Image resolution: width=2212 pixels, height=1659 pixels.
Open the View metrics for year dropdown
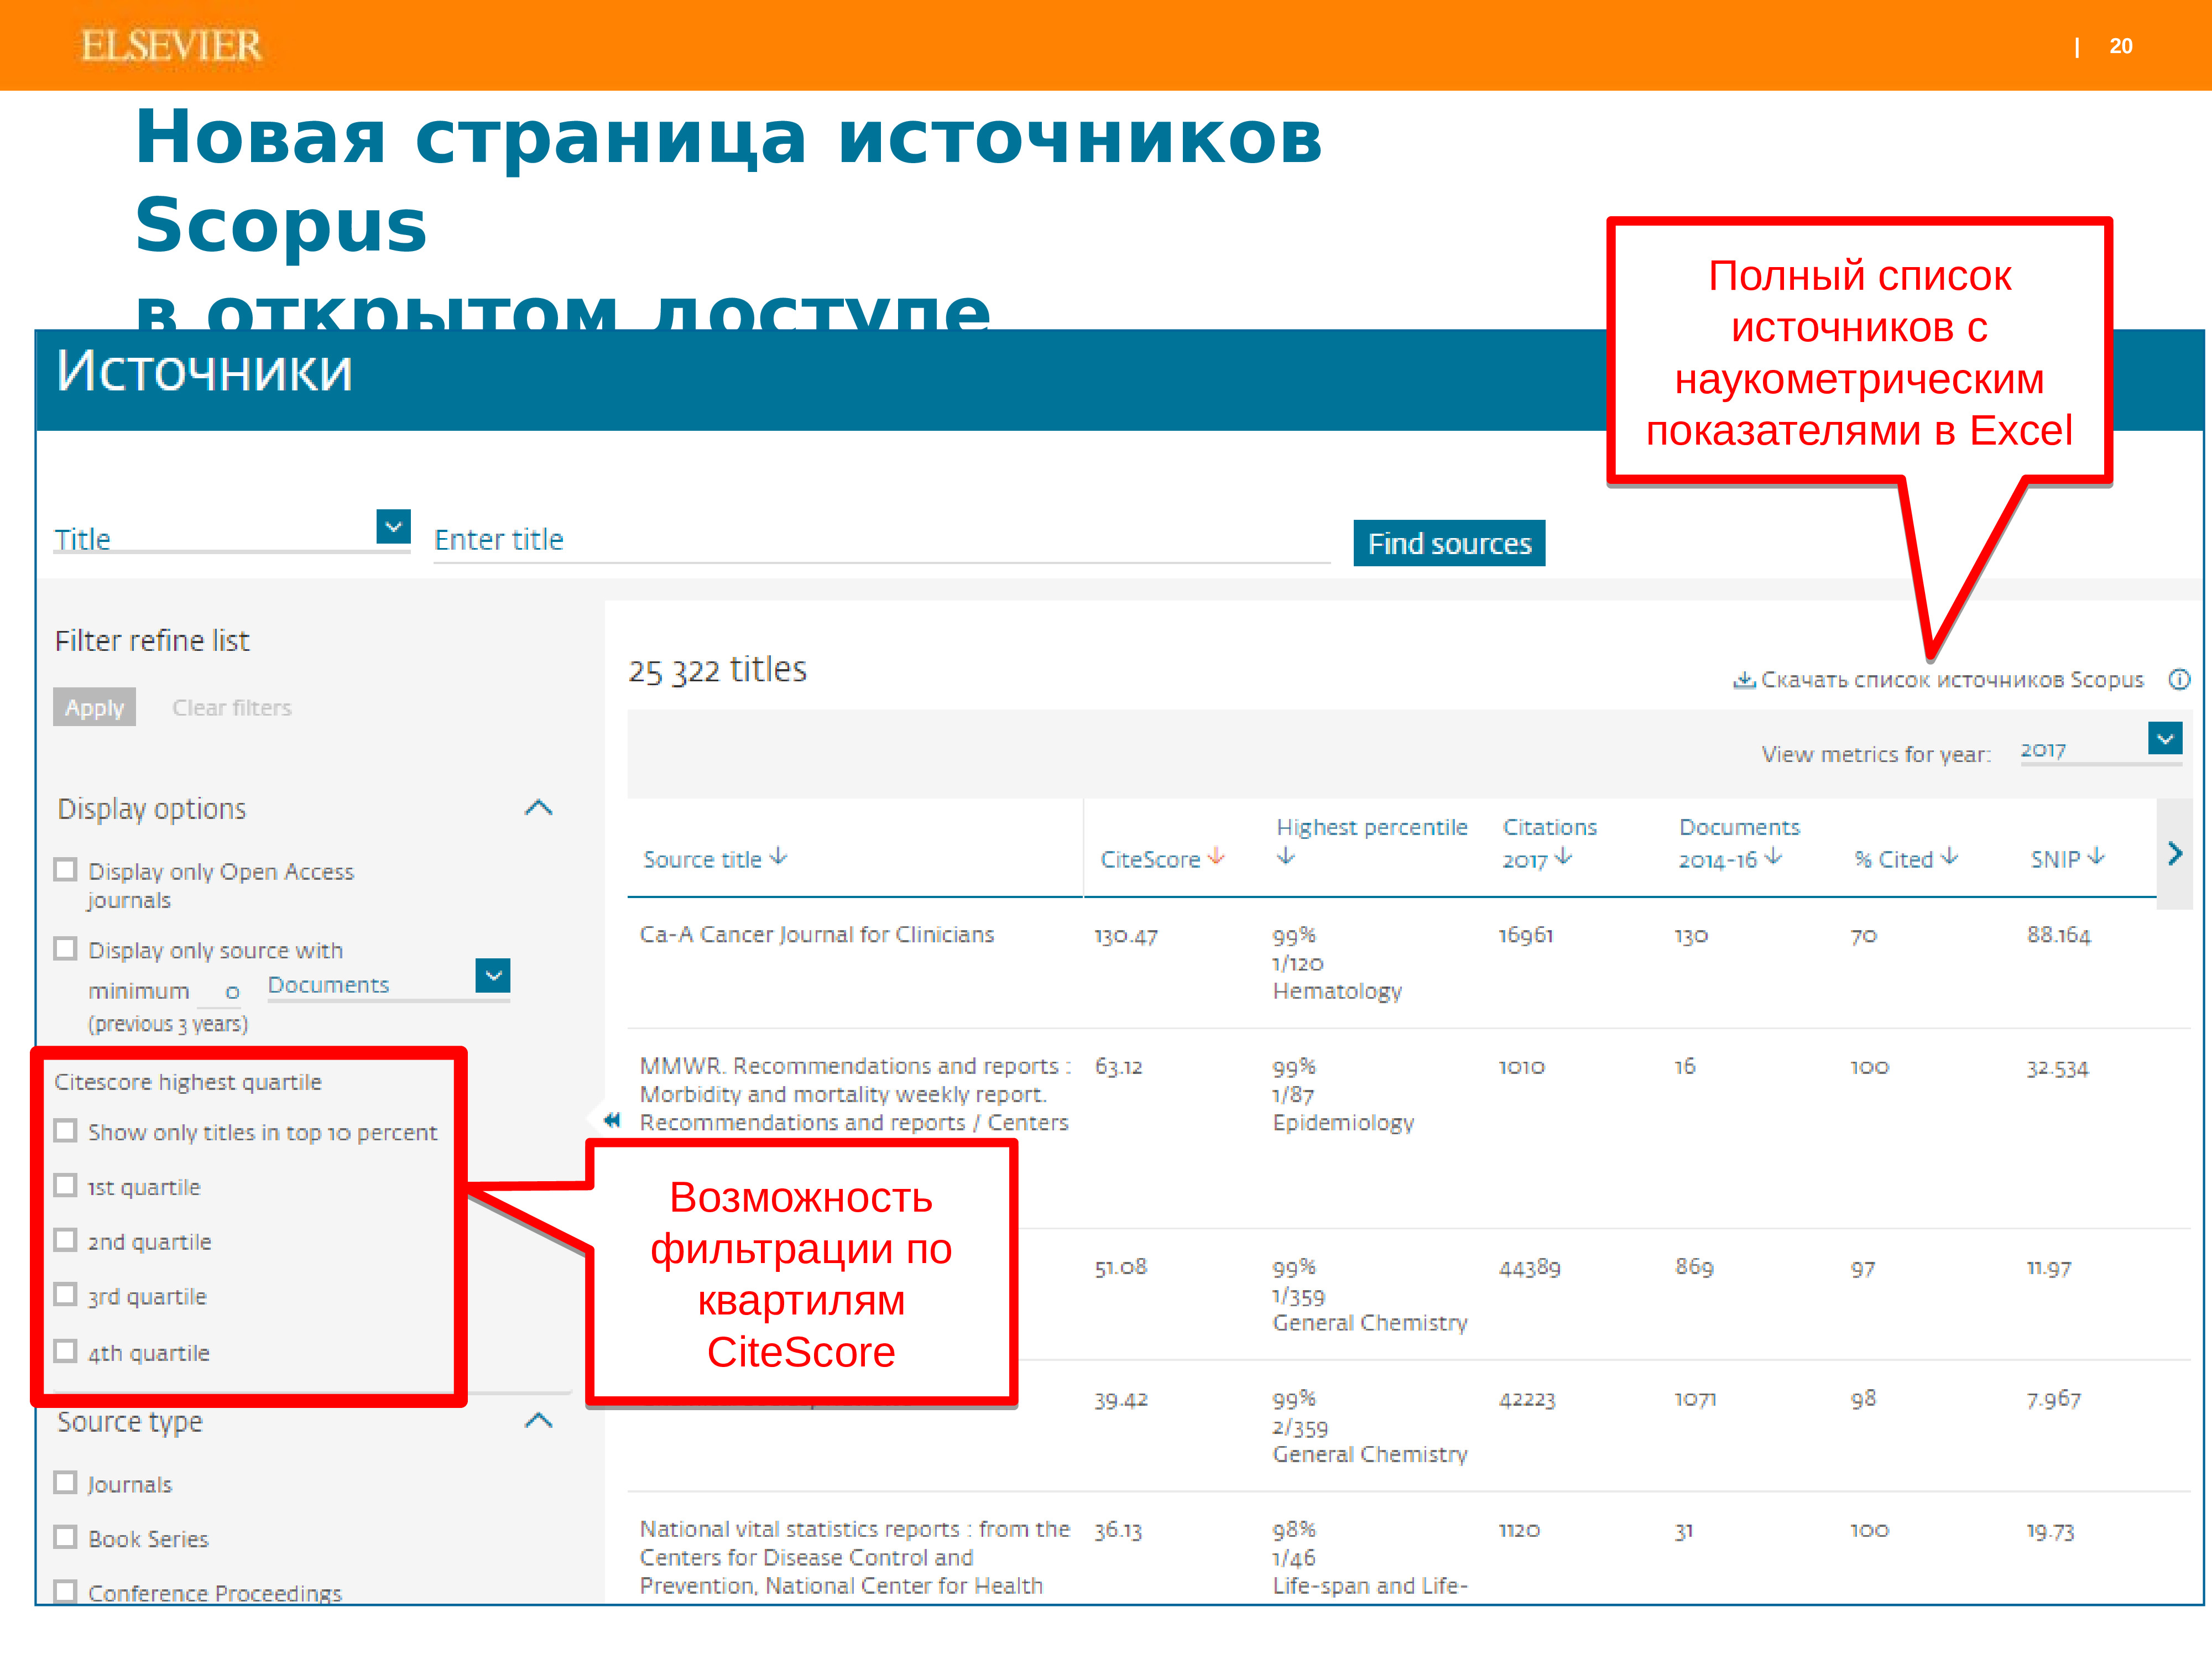point(2165,739)
